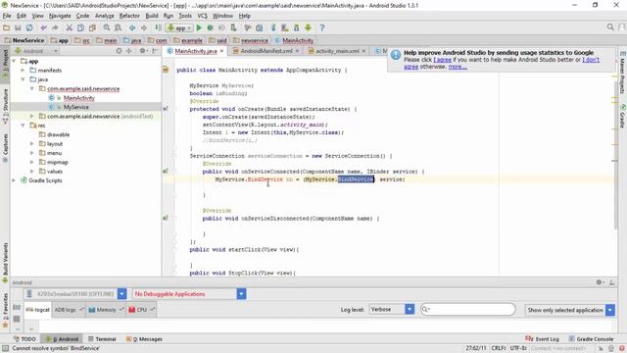Click the Make Project icon
Viewport: 627px width, 353px height.
(x=159, y=27)
